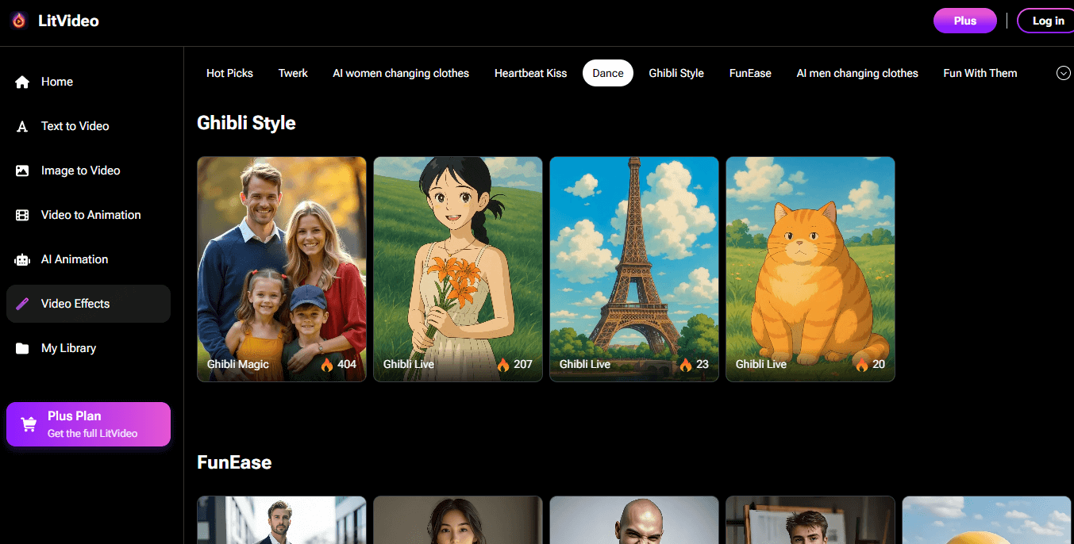Select the Heartbeat Kiss tab
Image resolution: width=1074 pixels, height=544 pixels.
pos(530,73)
